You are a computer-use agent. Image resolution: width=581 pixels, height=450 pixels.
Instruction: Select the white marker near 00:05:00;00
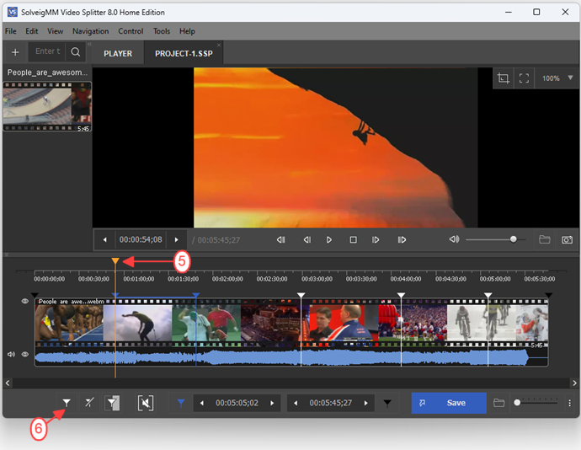point(488,295)
